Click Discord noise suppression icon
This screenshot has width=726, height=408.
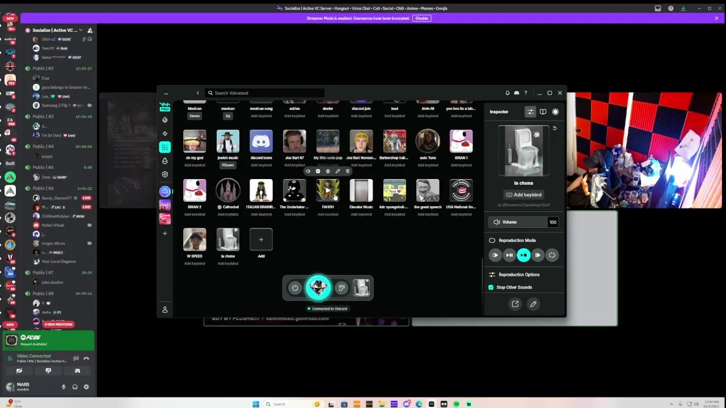[x=76, y=358]
